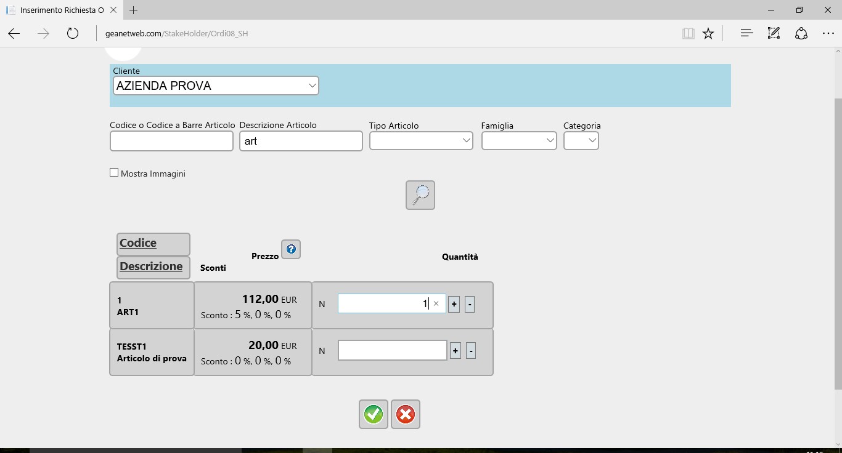Screen dimensions: 842x453
Task: Go forward in the browser
Action: (x=43, y=33)
